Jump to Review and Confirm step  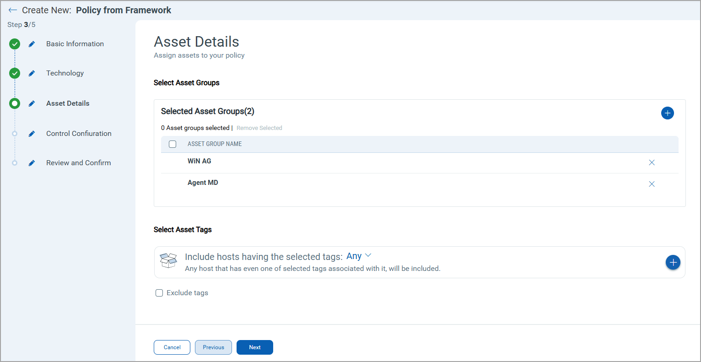tap(78, 163)
